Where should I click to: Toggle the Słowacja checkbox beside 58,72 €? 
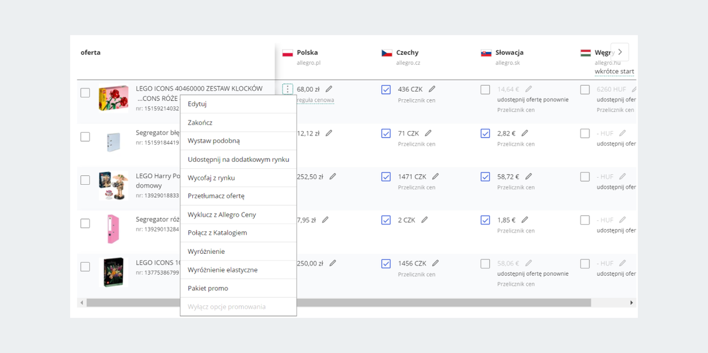pyautogui.click(x=485, y=177)
